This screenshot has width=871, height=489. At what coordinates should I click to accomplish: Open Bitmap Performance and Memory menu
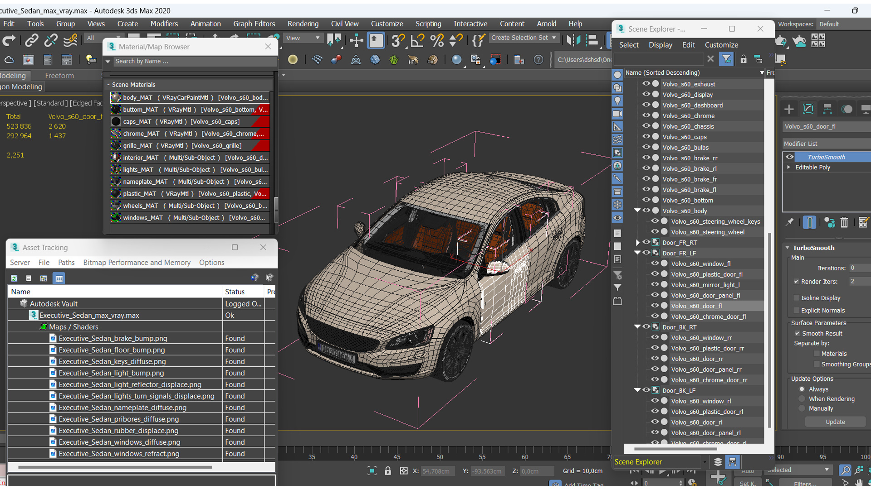137,262
